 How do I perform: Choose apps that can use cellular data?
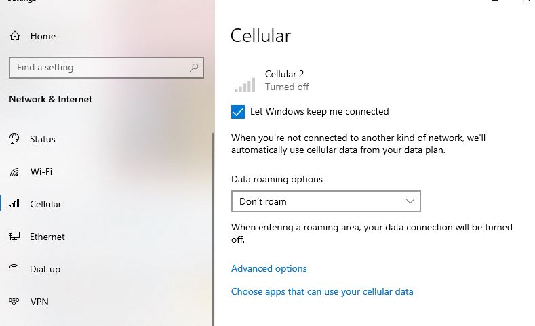tap(322, 292)
